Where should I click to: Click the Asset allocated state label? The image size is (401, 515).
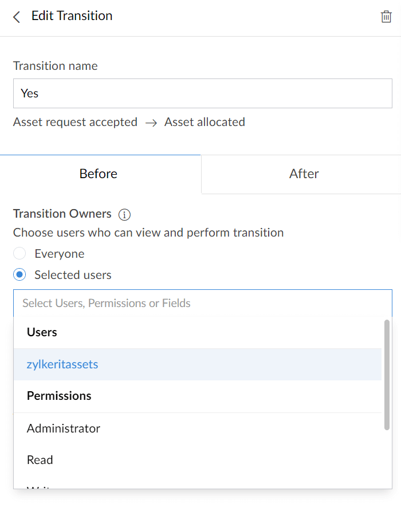click(205, 122)
